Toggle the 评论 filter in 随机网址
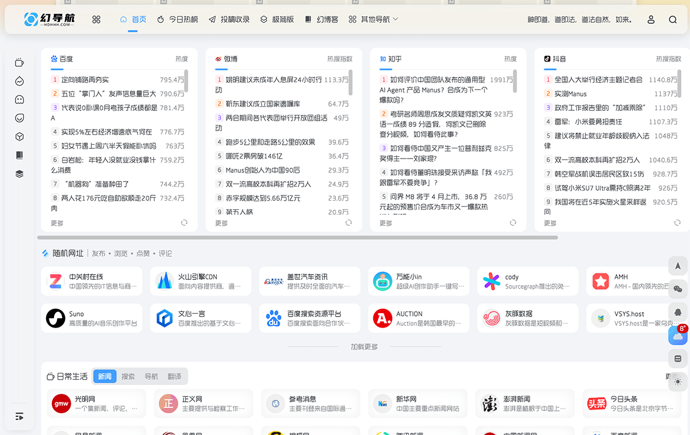This screenshot has width=690, height=435. [166, 253]
